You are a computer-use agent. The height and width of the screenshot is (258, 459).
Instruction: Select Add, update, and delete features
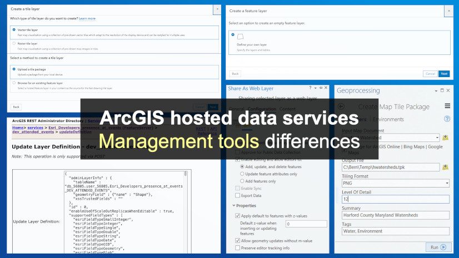pos(242,166)
